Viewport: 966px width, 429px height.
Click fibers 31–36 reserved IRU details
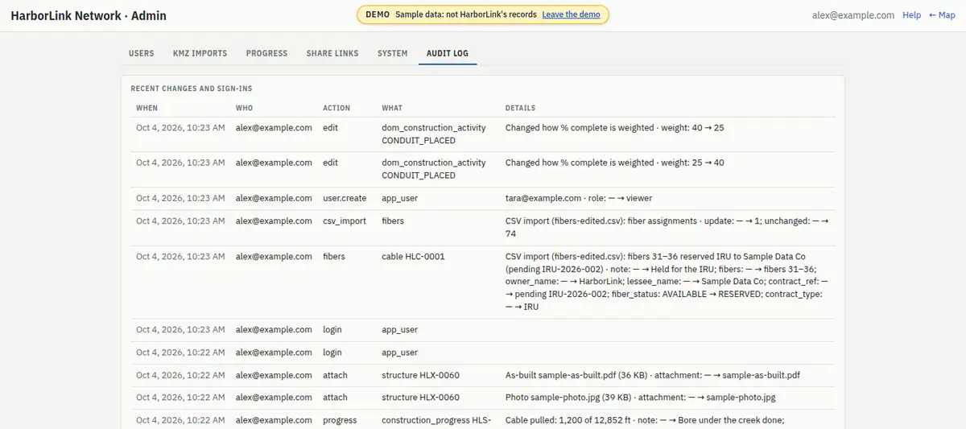tap(667, 282)
